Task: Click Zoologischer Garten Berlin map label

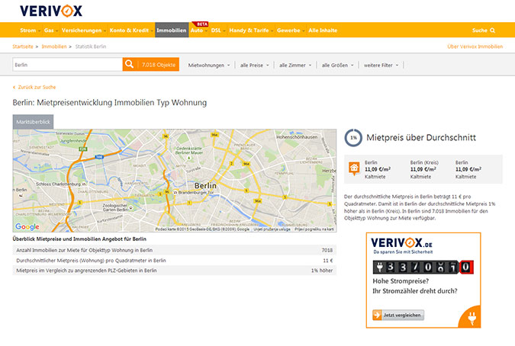Action: point(115,207)
